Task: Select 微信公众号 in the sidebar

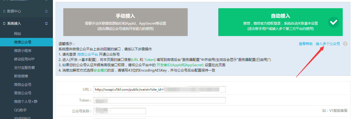Action: coord(23,42)
